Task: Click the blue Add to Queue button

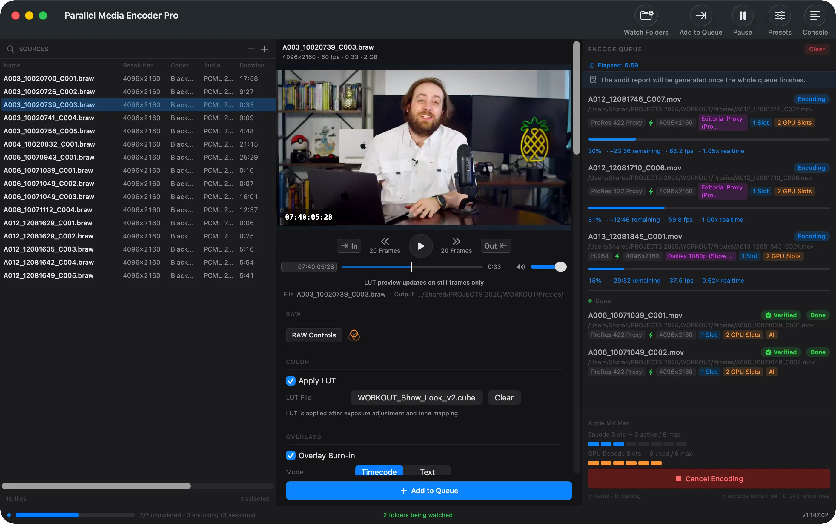Action: click(428, 490)
